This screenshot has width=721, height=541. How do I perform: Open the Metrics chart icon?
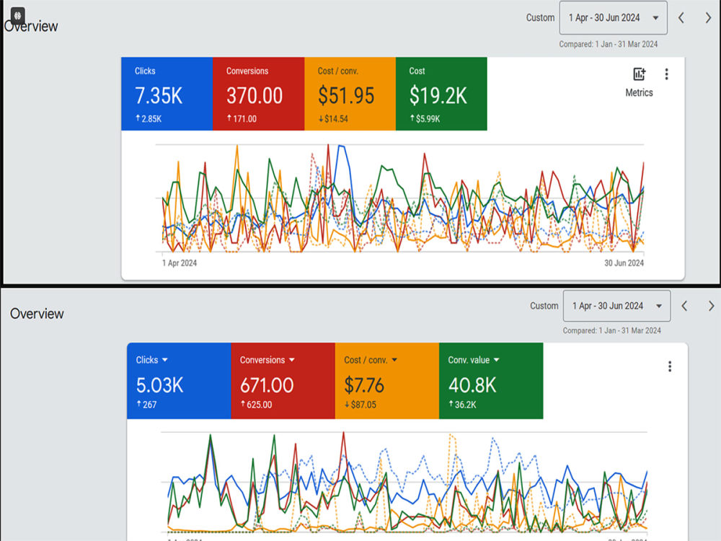639,74
